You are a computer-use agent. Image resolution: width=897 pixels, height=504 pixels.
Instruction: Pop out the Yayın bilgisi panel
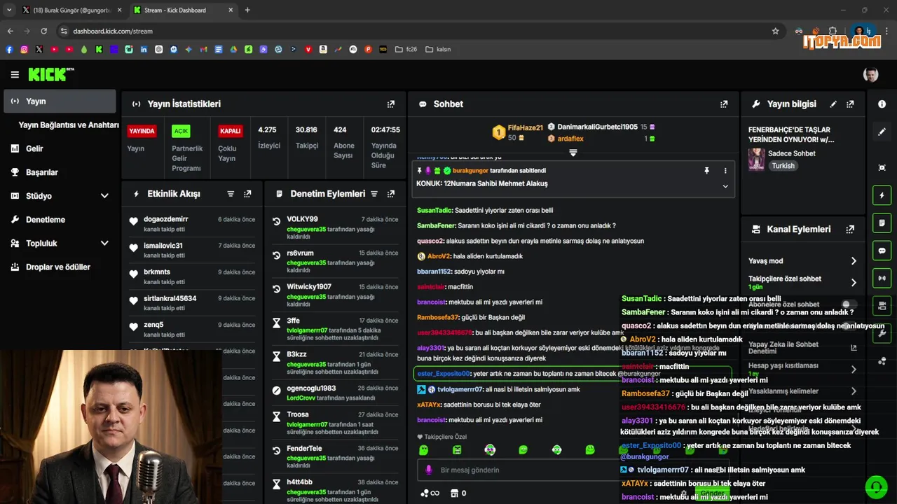[x=850, y=104]
